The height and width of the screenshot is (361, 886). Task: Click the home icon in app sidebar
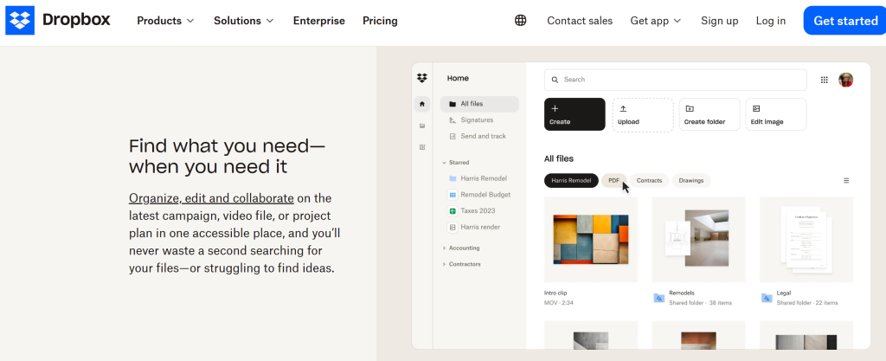coord(422,104)
